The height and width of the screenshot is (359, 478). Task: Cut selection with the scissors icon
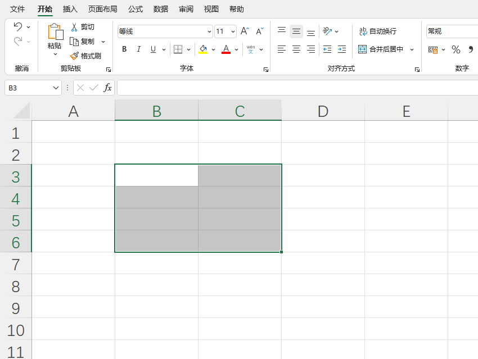point(74,27)
